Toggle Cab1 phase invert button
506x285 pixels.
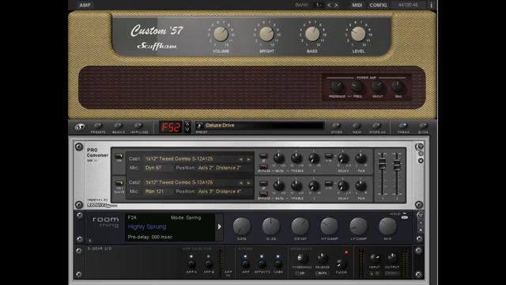pos(263,157)
